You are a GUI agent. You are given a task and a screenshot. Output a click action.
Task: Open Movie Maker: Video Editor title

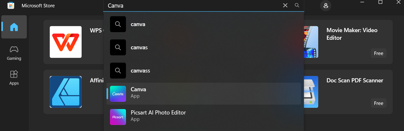(x=352, y=34)
